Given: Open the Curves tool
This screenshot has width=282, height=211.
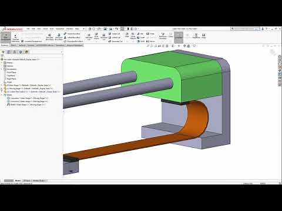Looking at the screenshot, I should coord(171,35).
